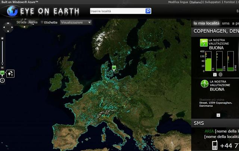Viewport: 239px width, 151px height.
Task: Click the water drop layer icon
Action: pos(3,80)
